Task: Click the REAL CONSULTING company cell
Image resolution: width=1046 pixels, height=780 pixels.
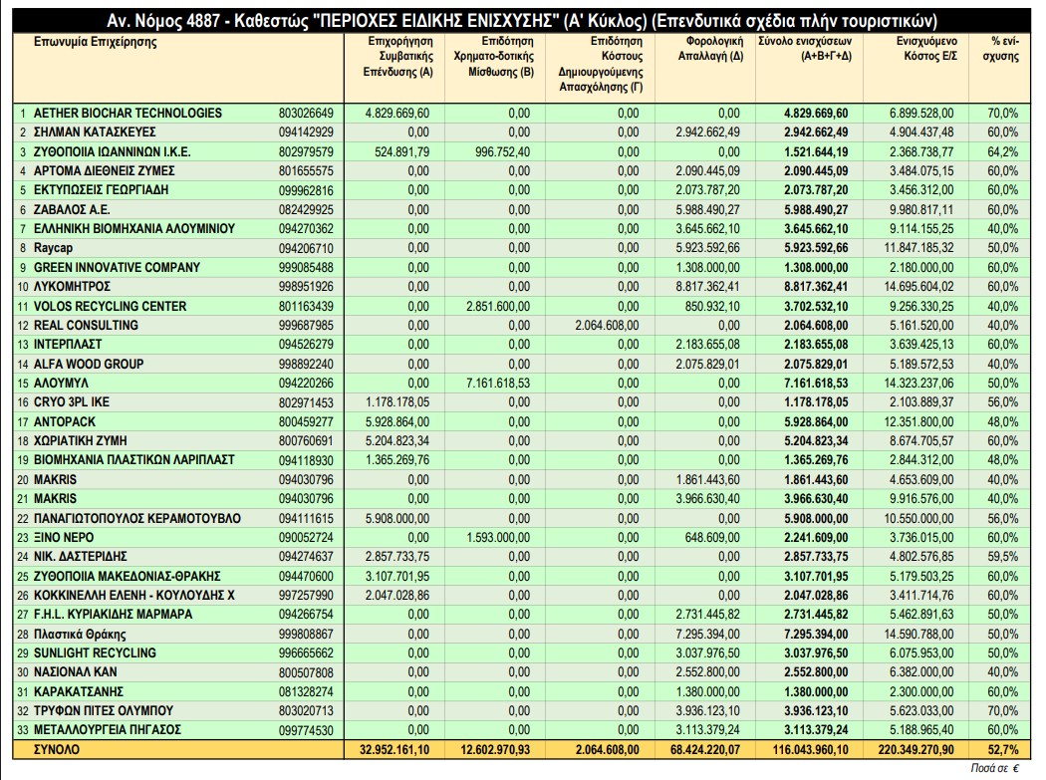Action: click(x=86, y=325)
